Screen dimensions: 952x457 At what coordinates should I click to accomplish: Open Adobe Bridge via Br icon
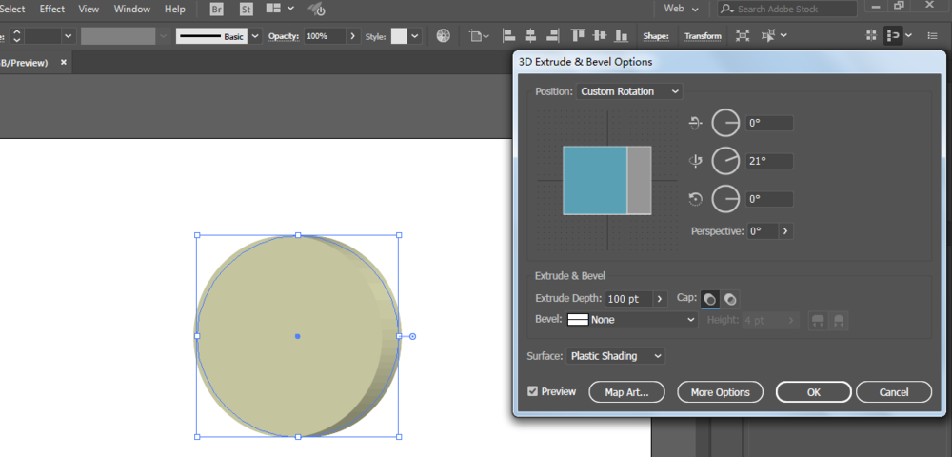point(216,10)
